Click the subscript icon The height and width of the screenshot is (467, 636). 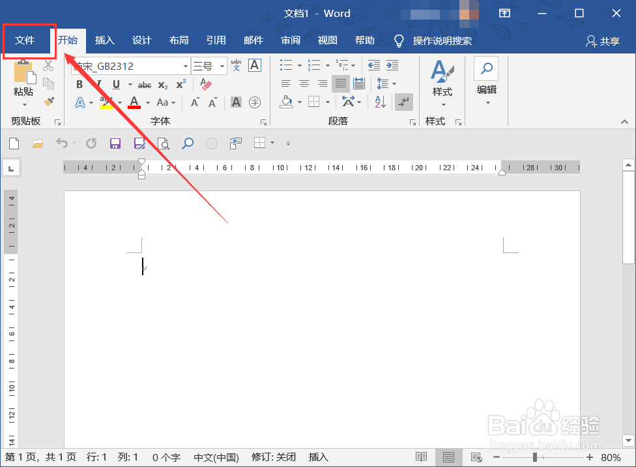[162, 85]
